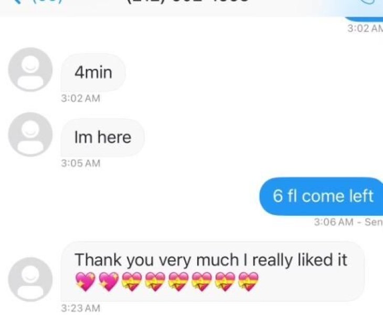This screenshot has width=383, height=315.
Task: Tap the top-right 3:02 AM timestamp
Action: (365, 28)
